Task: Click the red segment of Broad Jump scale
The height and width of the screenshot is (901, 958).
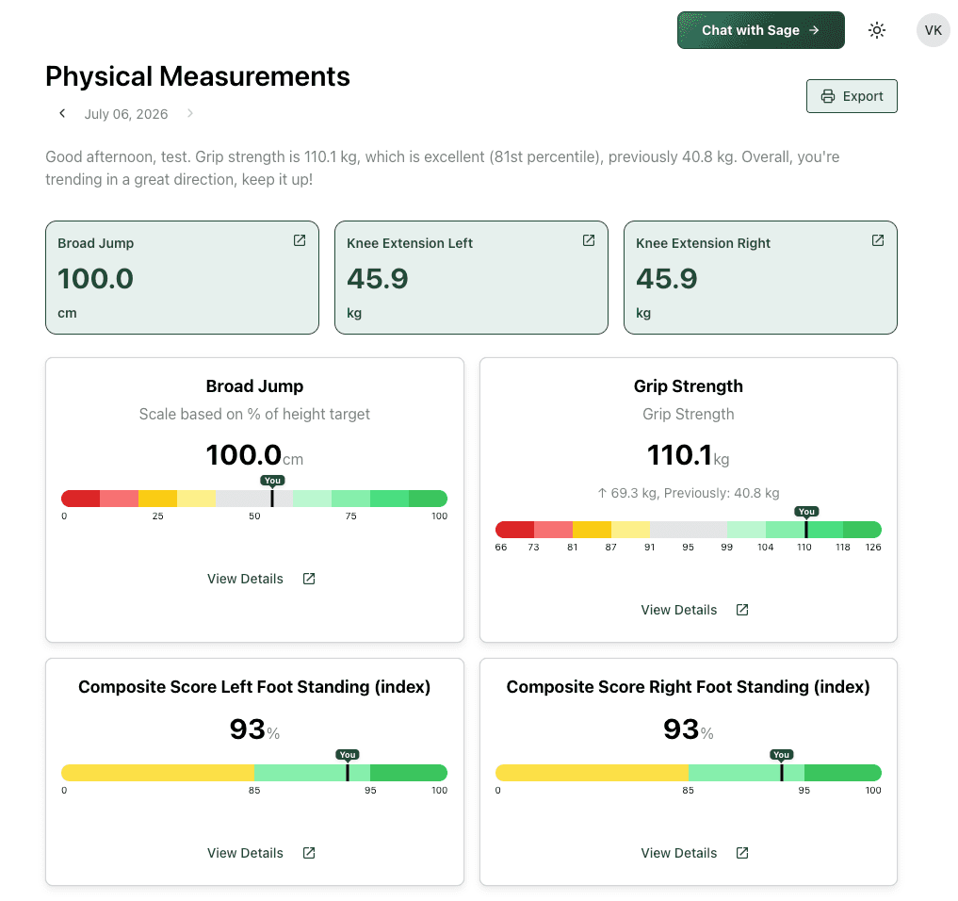Action: (x=81, y=499)
